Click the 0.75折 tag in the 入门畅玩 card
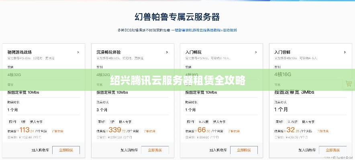355x160 pixels. pos(204,122)
